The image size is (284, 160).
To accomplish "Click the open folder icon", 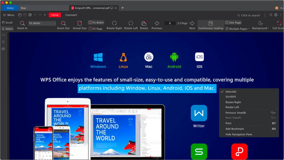I will point(20,15).
